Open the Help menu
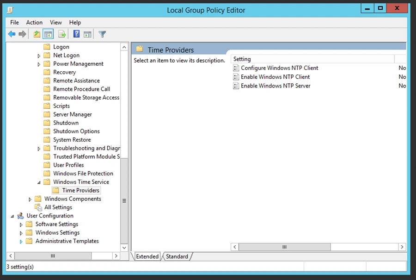 coord(75,23)
